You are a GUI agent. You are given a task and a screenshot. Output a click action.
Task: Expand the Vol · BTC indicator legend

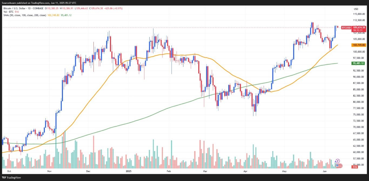8,12
